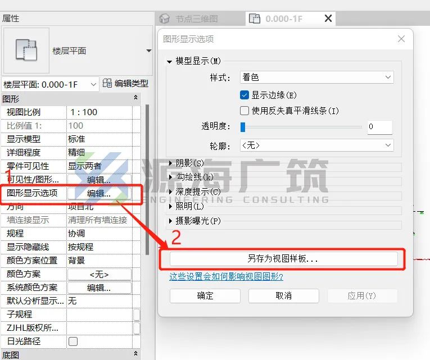Collapse the 图形 properties group
Image resolution: width=430 pixels, height=360 pixels.
point(135,98)
